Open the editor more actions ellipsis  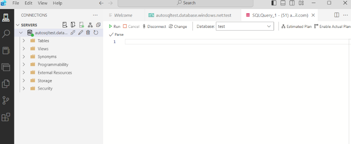[x=345, y=15]
